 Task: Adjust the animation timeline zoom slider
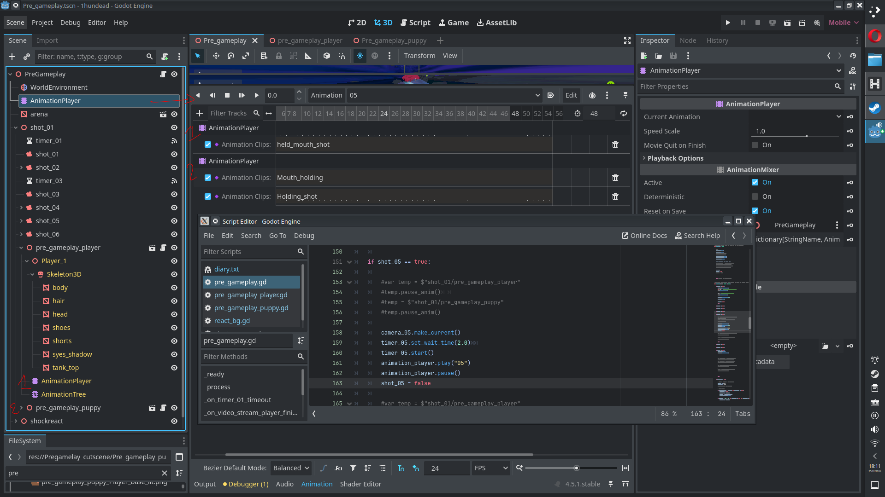click(x=576, y=468)
